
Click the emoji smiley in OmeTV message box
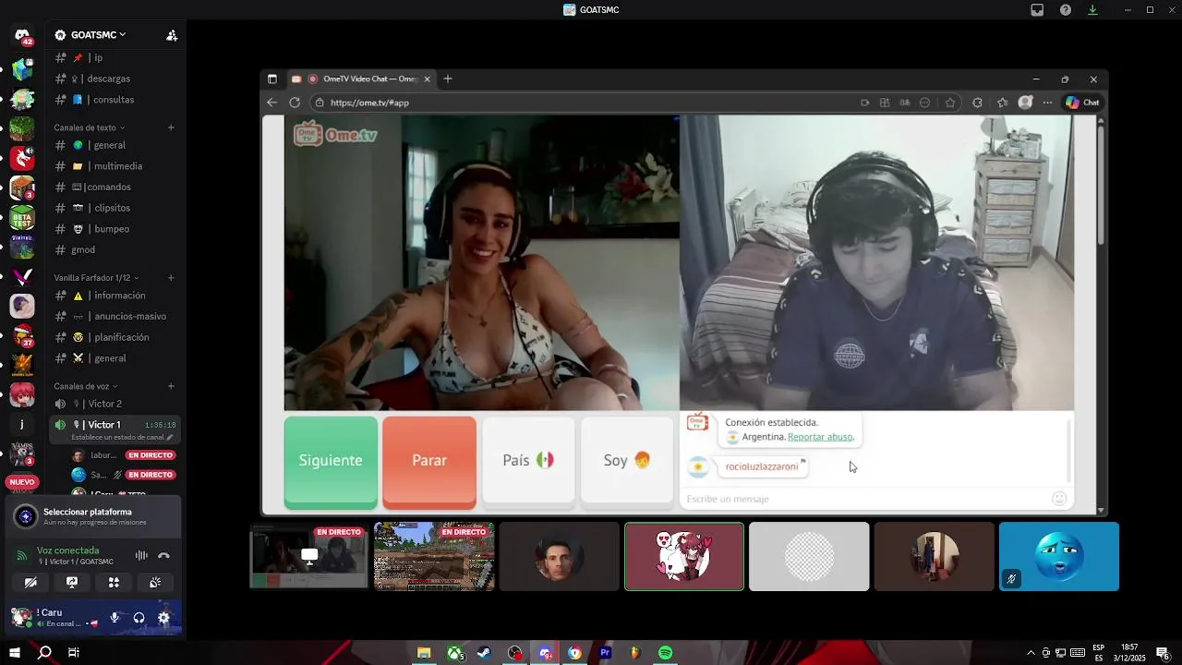tap(1059, 499)
